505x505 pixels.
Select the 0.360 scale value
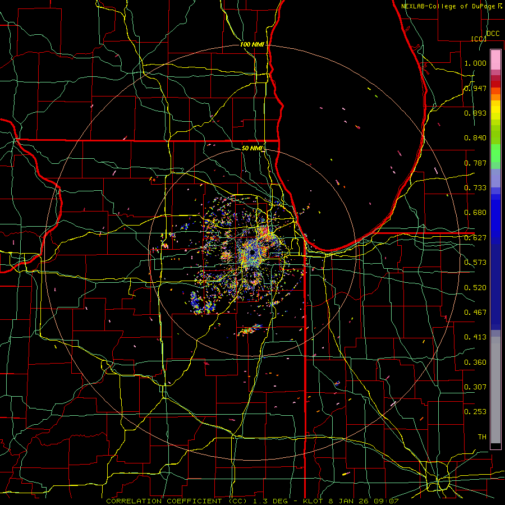point(475,362)
